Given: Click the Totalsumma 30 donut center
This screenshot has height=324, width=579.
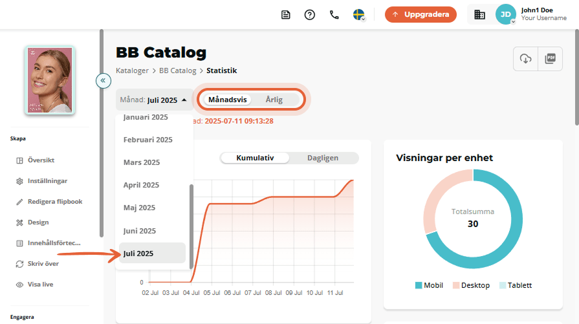Looking at the screenshot, I should (x=473, y=219).
